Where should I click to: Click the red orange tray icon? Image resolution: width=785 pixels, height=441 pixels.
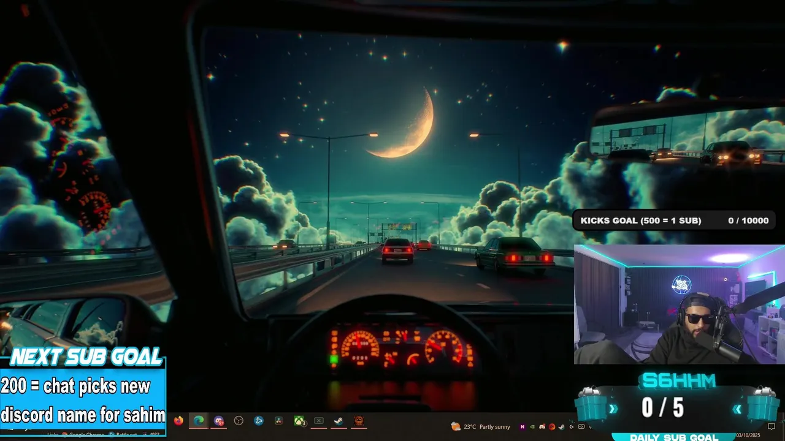click(x=552, y=427)
